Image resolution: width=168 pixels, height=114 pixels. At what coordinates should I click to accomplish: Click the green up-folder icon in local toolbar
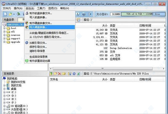click(x=51, y=74)
